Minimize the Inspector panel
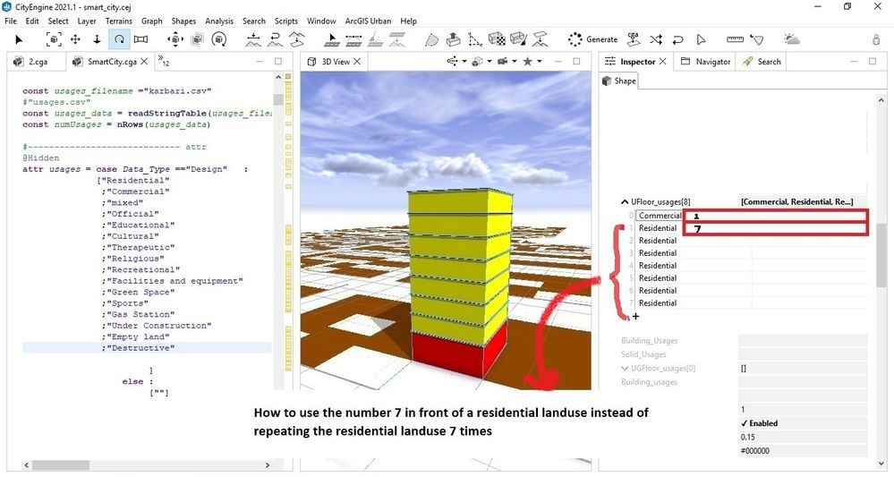This screenshot has height=477, width=894. pos(854,62)
